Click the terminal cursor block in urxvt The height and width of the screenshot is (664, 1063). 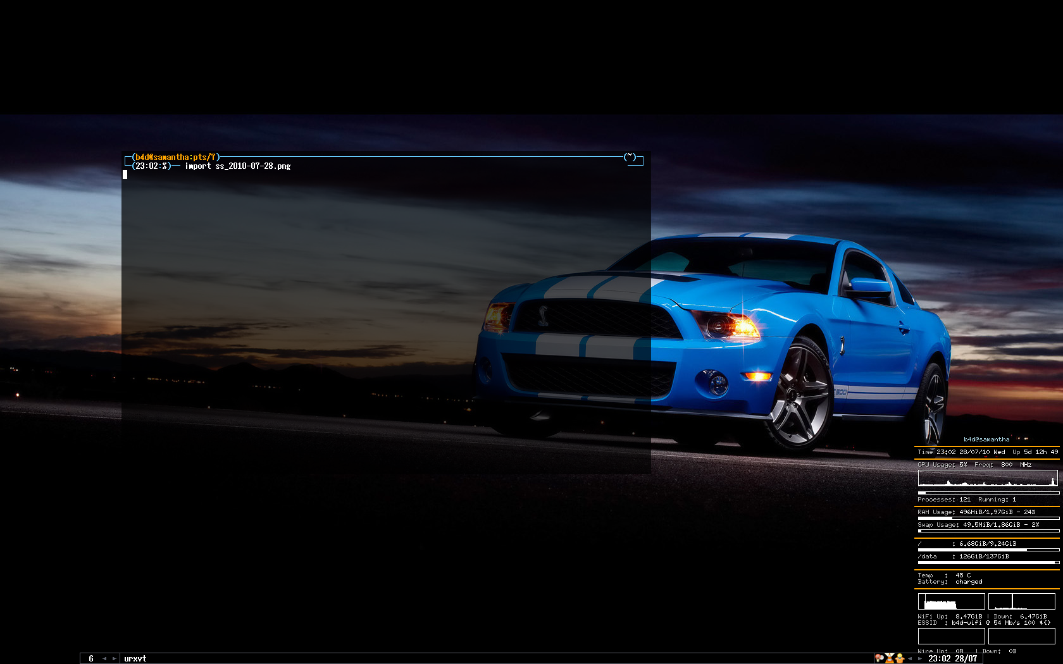point(125,175)
